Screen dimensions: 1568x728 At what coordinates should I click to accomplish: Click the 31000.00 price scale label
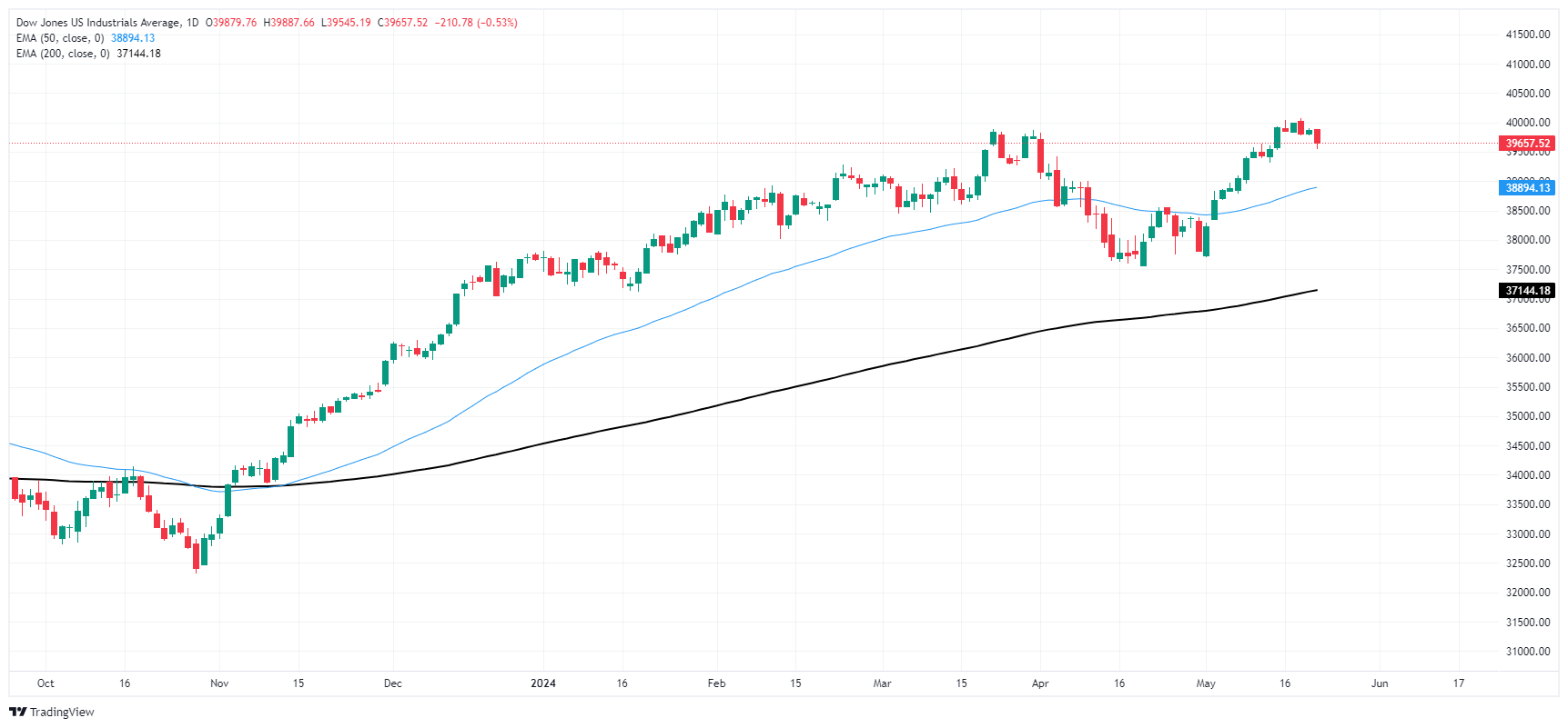1528,652
